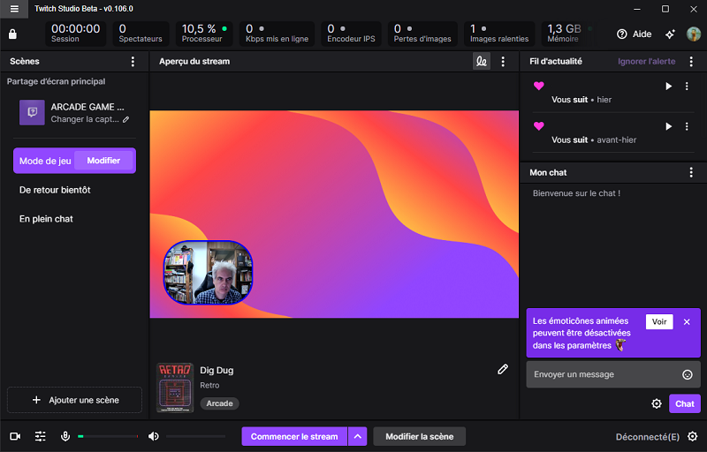Expand the arrow beside Commencer le stream

(357, 436)
